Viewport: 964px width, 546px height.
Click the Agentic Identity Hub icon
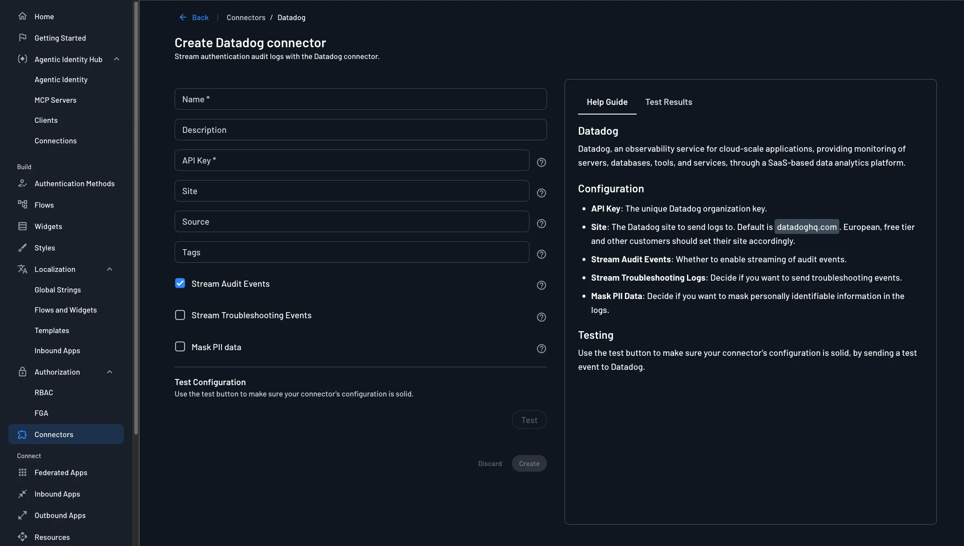[x=22, y=59]
